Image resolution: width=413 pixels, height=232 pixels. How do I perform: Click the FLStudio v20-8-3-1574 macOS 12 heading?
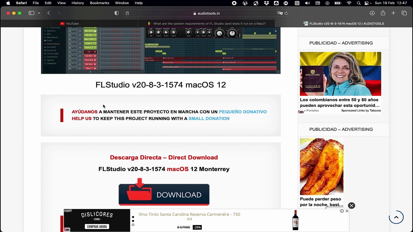click(x=161, y=85)
